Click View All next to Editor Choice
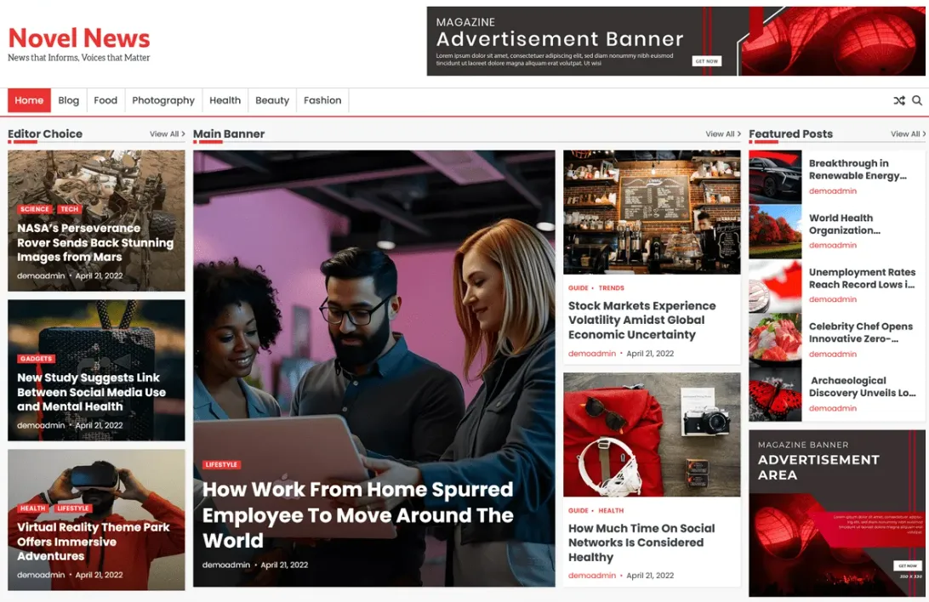The image size is (929, 602). click(x=167, y=134)
